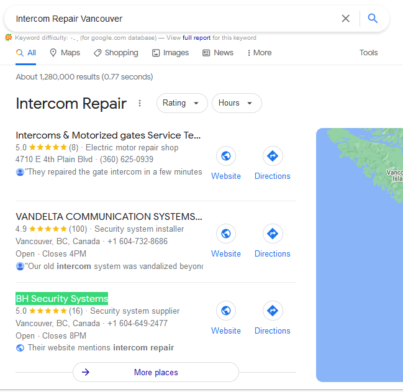This screenshot has width=403, height=392.
Task: Open the More search categories menu
Action: click(x=260, y=53)
